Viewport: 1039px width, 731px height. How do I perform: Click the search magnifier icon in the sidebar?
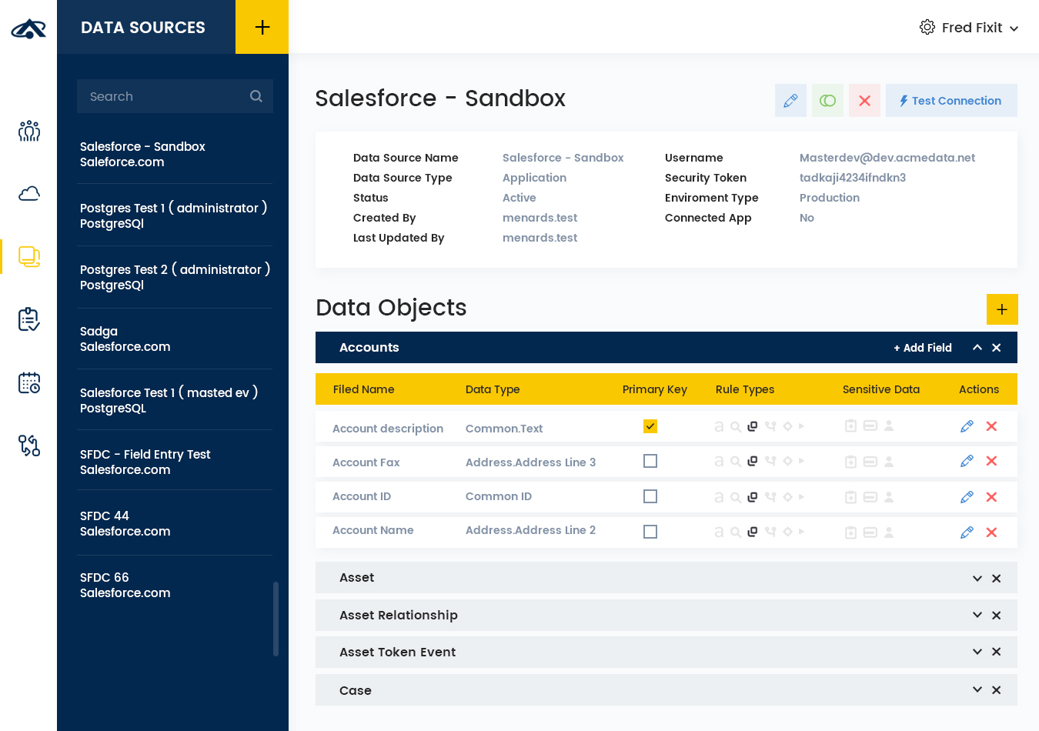[x=256, y=96]
